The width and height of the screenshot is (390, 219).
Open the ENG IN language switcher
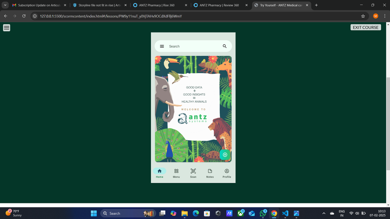click(x=342, y=213)
